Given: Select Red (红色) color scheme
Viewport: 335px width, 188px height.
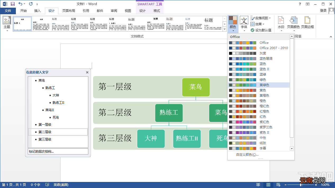Looking at the screenshot, I should (x=259, y=116).
